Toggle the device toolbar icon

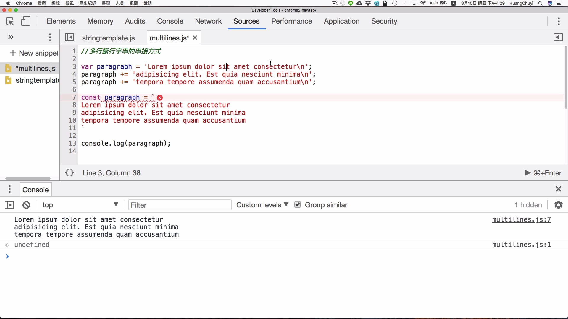tap(26, 21)
